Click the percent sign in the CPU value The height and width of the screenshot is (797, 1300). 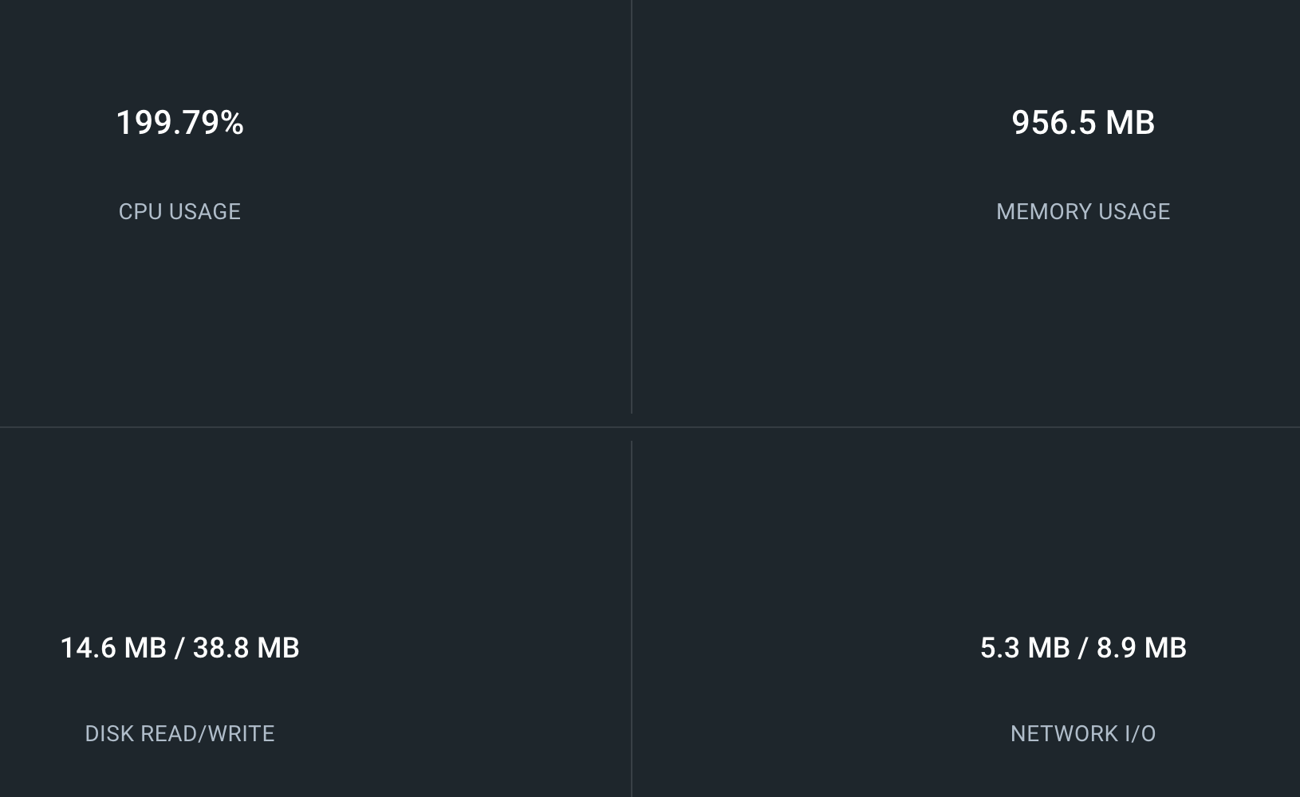(232, 123)
